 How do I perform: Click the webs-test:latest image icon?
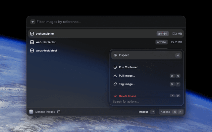(x=32, y=50)
